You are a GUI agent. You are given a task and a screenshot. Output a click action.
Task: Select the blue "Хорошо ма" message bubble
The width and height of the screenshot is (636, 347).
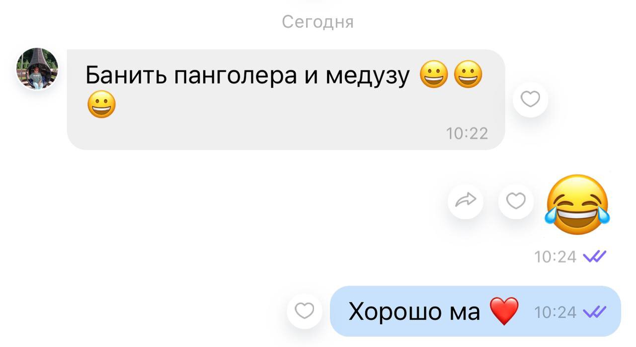coord(476,311)
